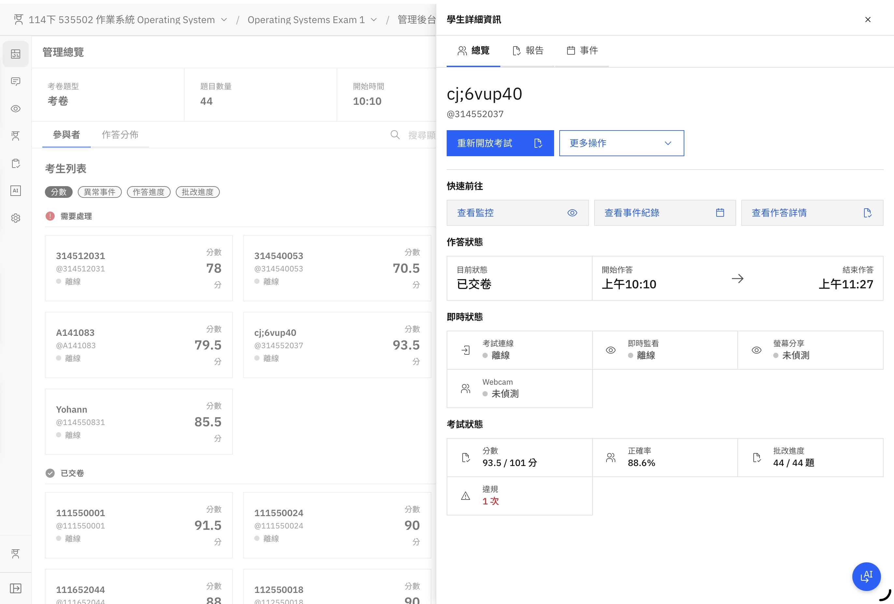Click the arrow between start and end time

pyautogui.click(x=737, y=278)
